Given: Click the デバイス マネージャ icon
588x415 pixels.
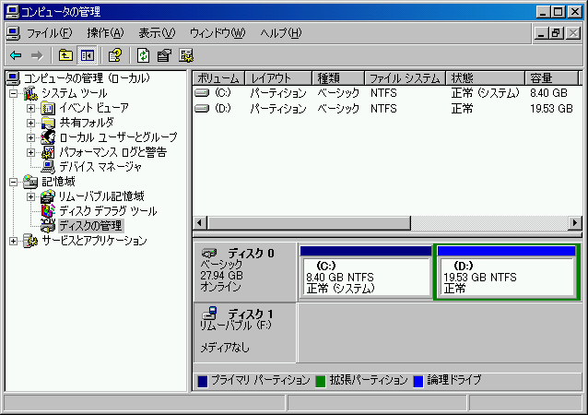Looking at the screenshot, I should 48,167.
